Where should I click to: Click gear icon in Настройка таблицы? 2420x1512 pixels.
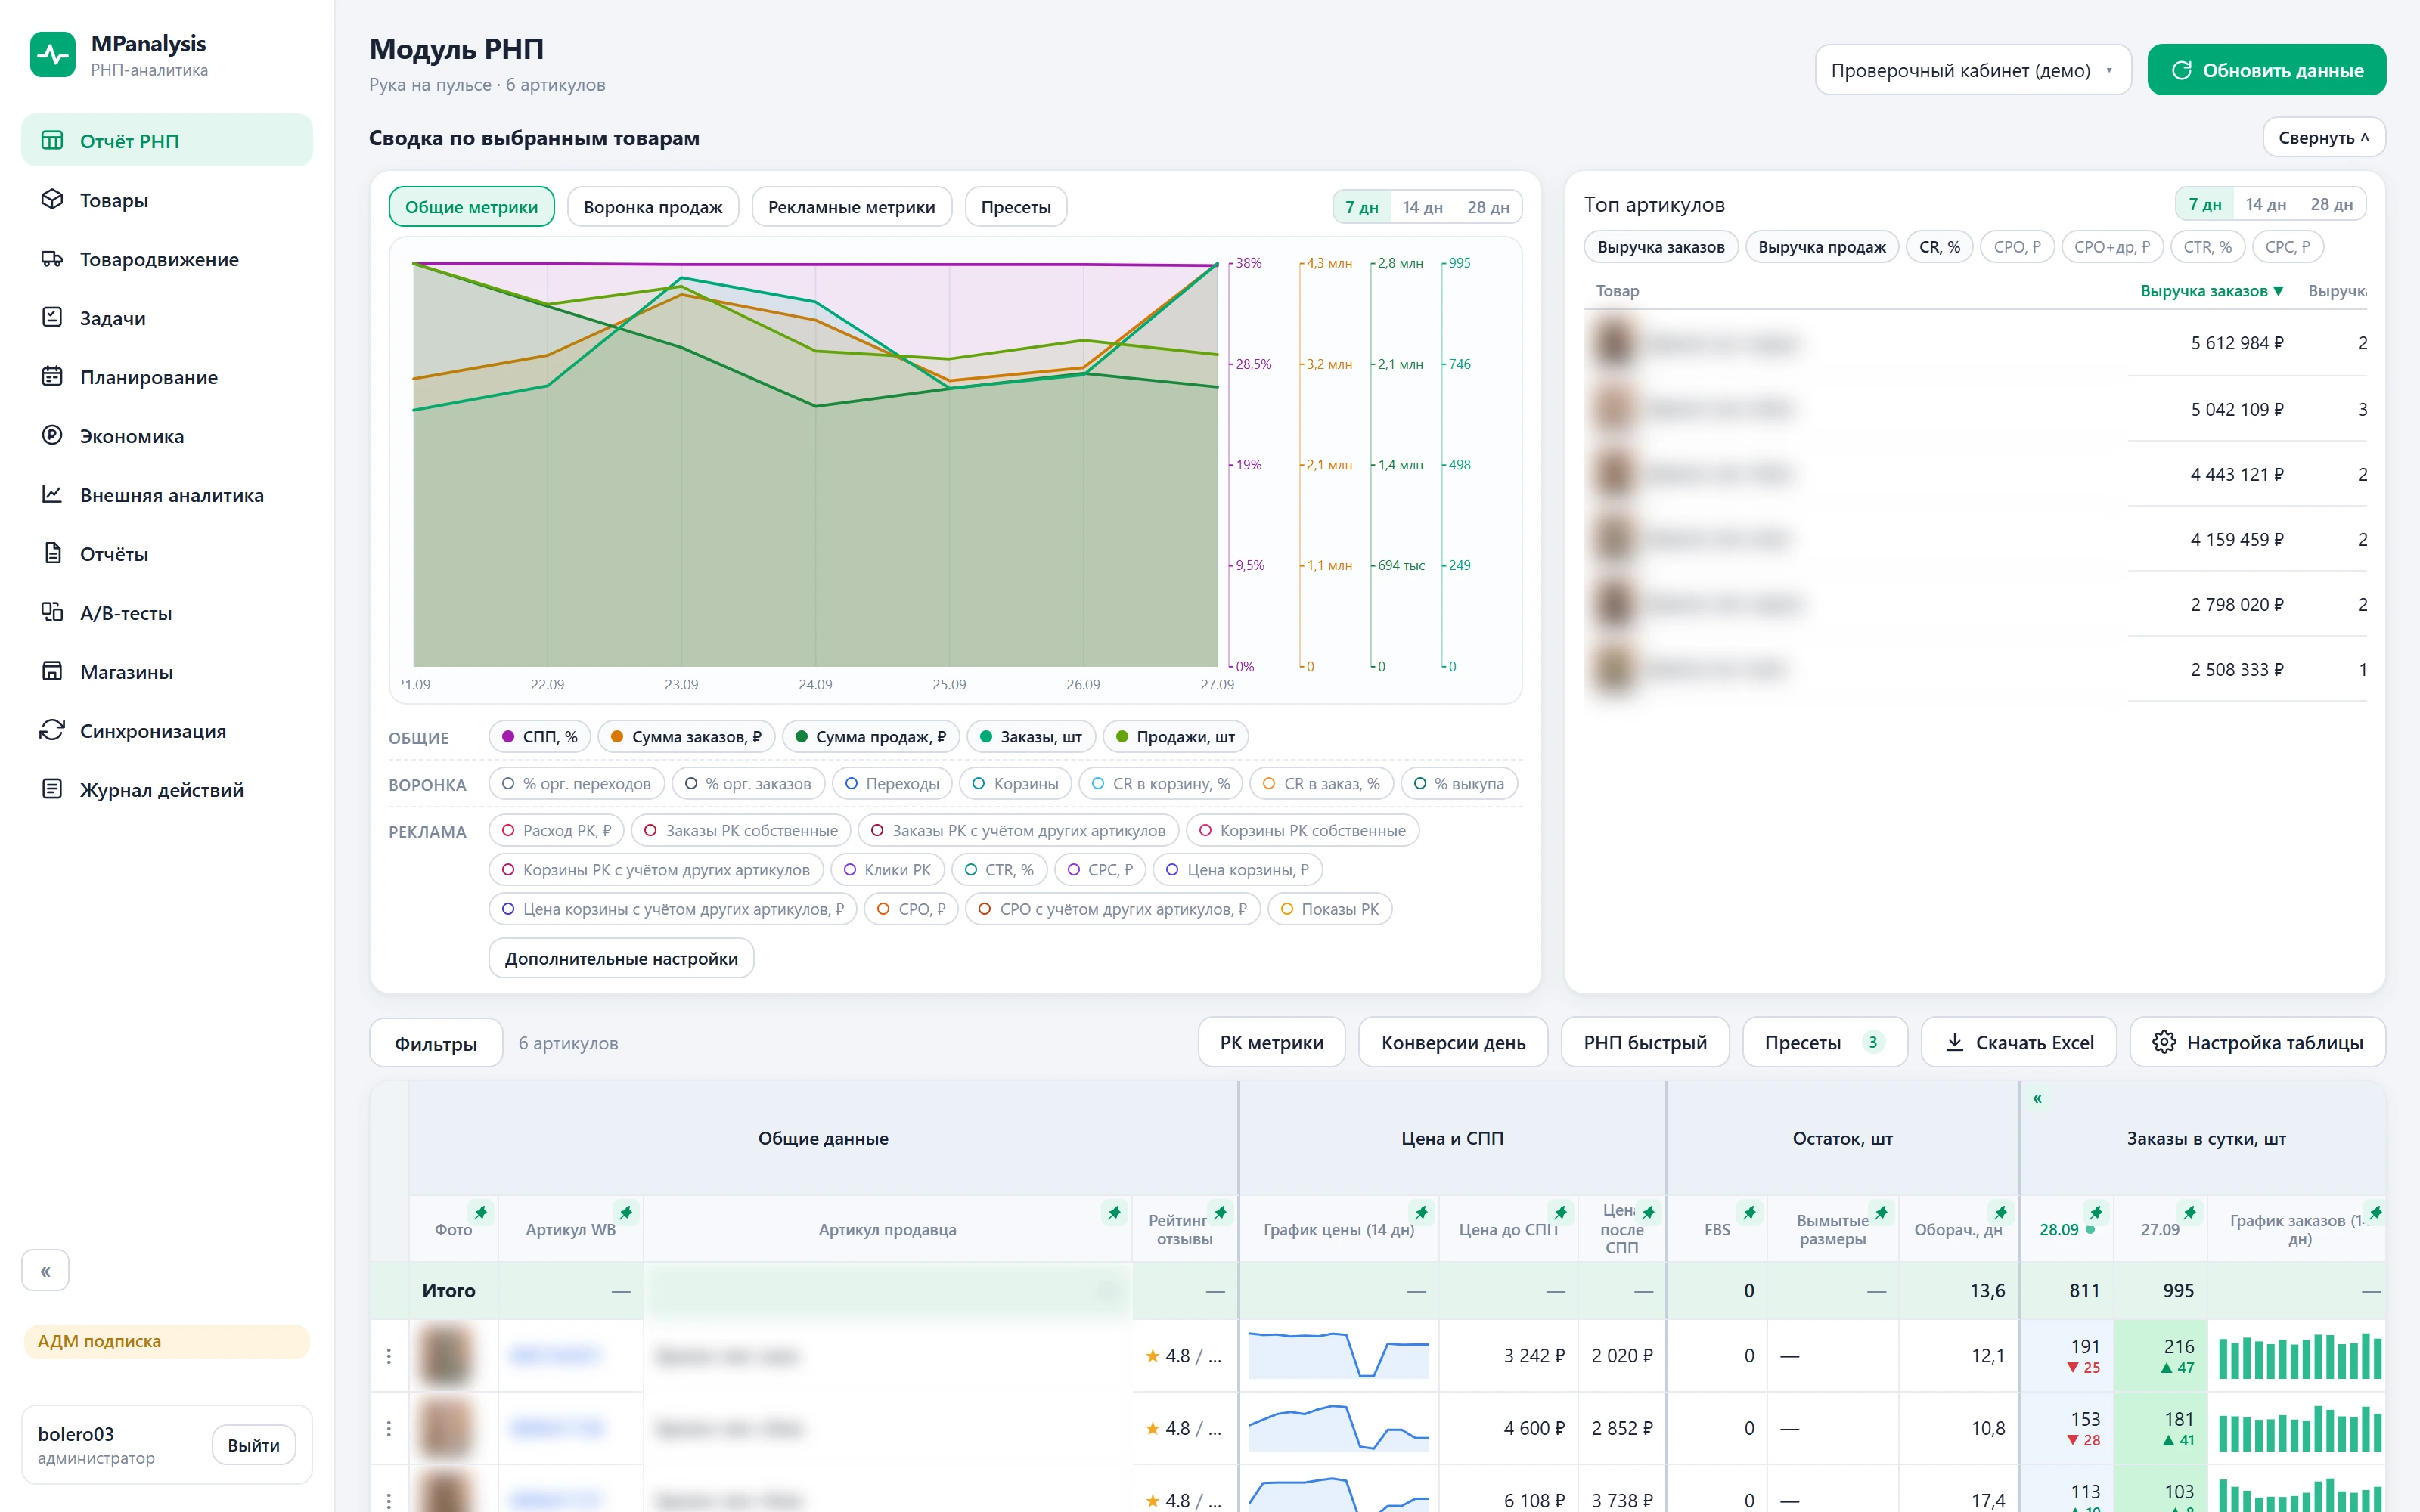[2164, 1042]
